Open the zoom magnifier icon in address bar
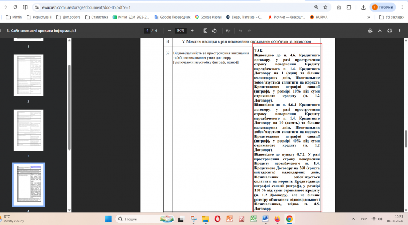The image size is (408, 225). tap(316, 7)
